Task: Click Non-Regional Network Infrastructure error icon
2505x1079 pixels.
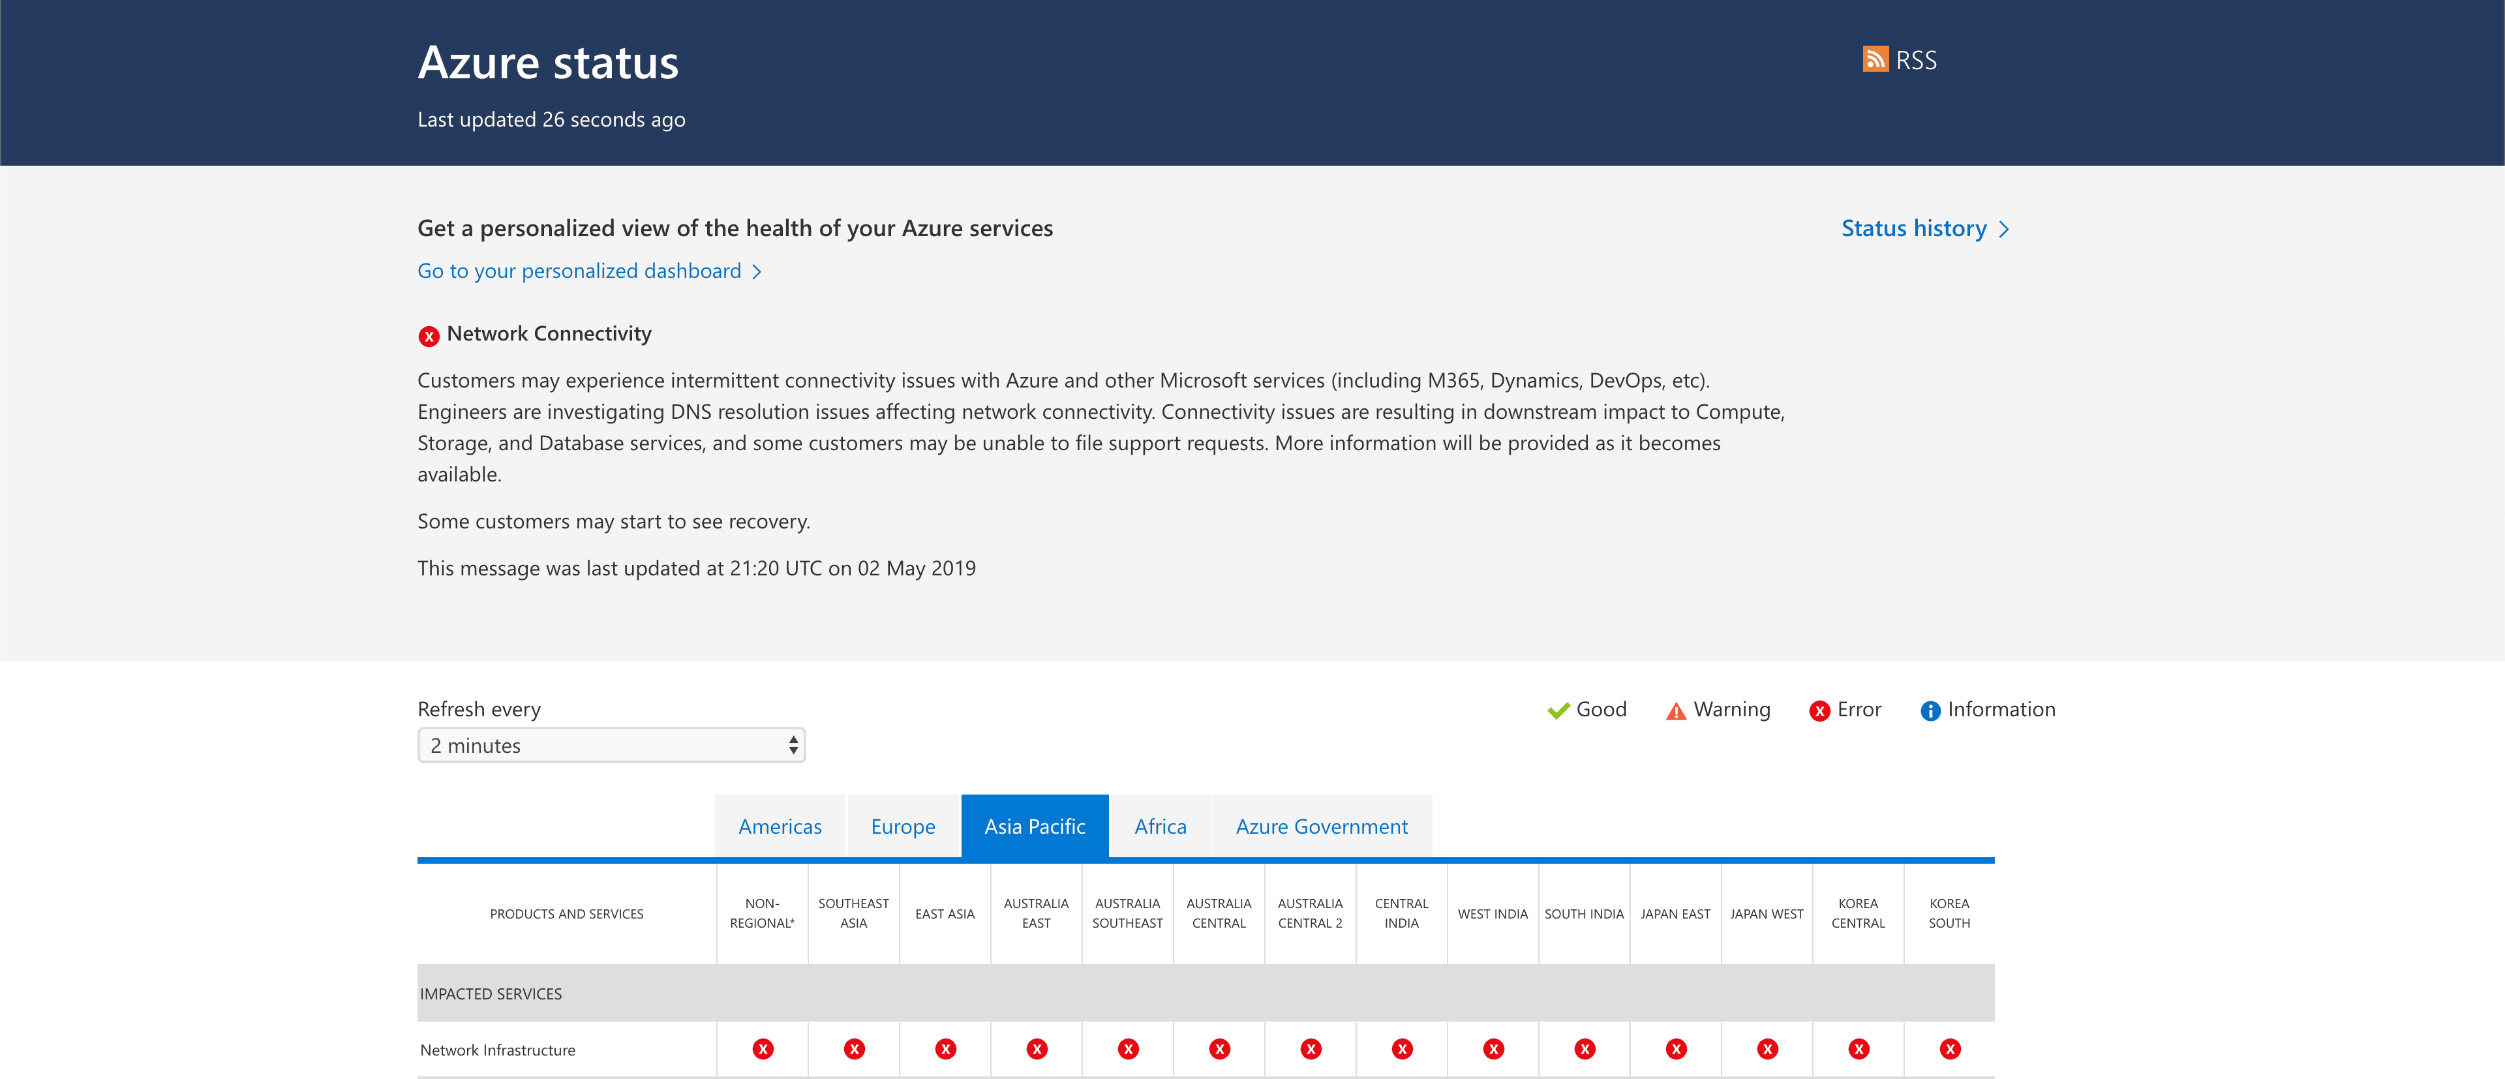Action: pyautogui.click(x=763, y=1049)
